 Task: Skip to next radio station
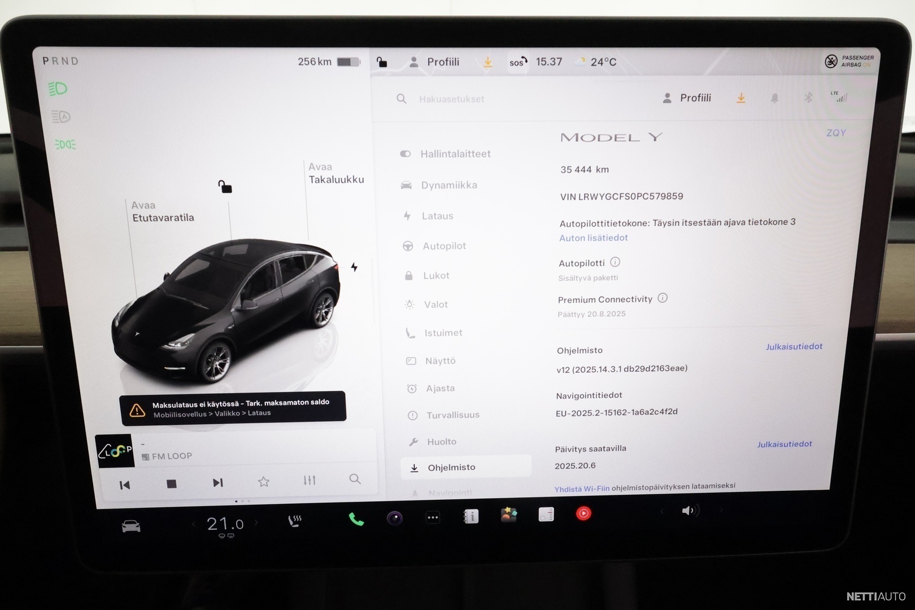(x=217, y=482)
